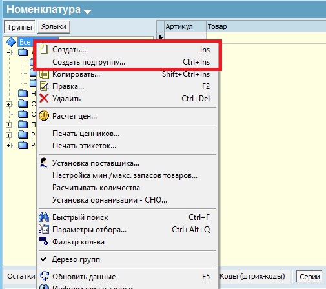Viewport: 326px width, 289px height.
Task: Open Настройка мин./макс. запасов товаров...
Action: click(127, 175)
